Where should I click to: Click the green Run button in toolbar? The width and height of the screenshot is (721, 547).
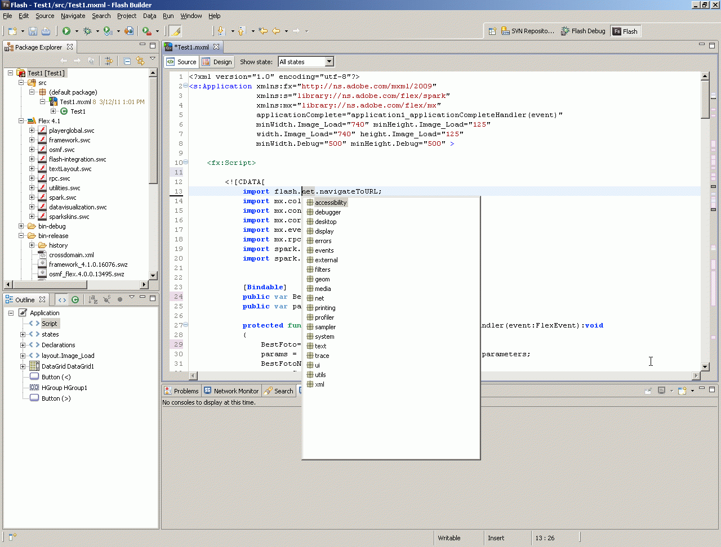(66, 31)
